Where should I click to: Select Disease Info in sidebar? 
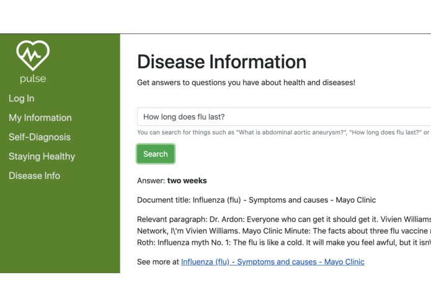point(34,176)
